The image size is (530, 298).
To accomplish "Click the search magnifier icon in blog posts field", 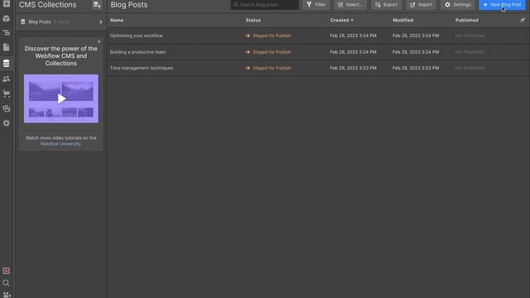I will (x=236, y=5).
